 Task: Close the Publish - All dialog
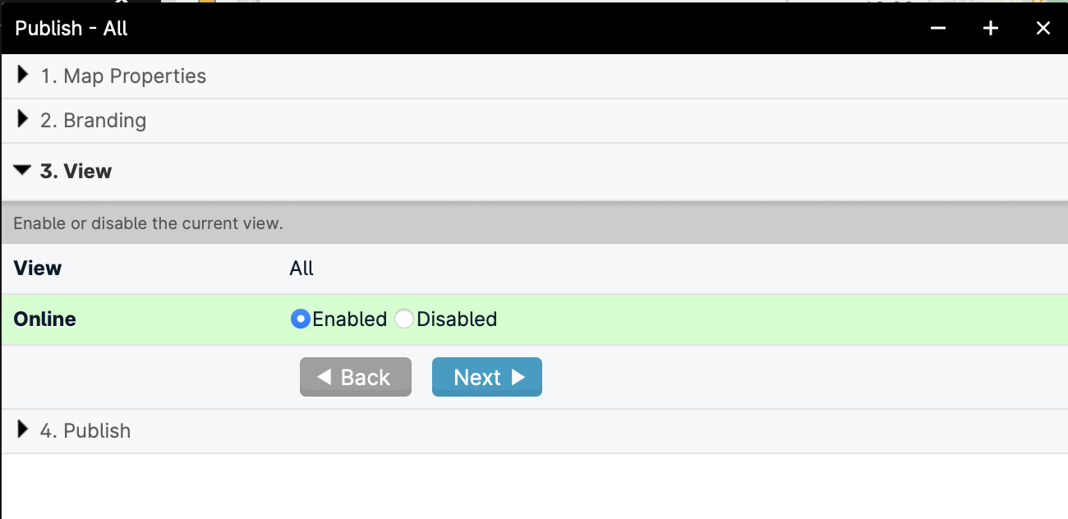tap(1043, 28)
